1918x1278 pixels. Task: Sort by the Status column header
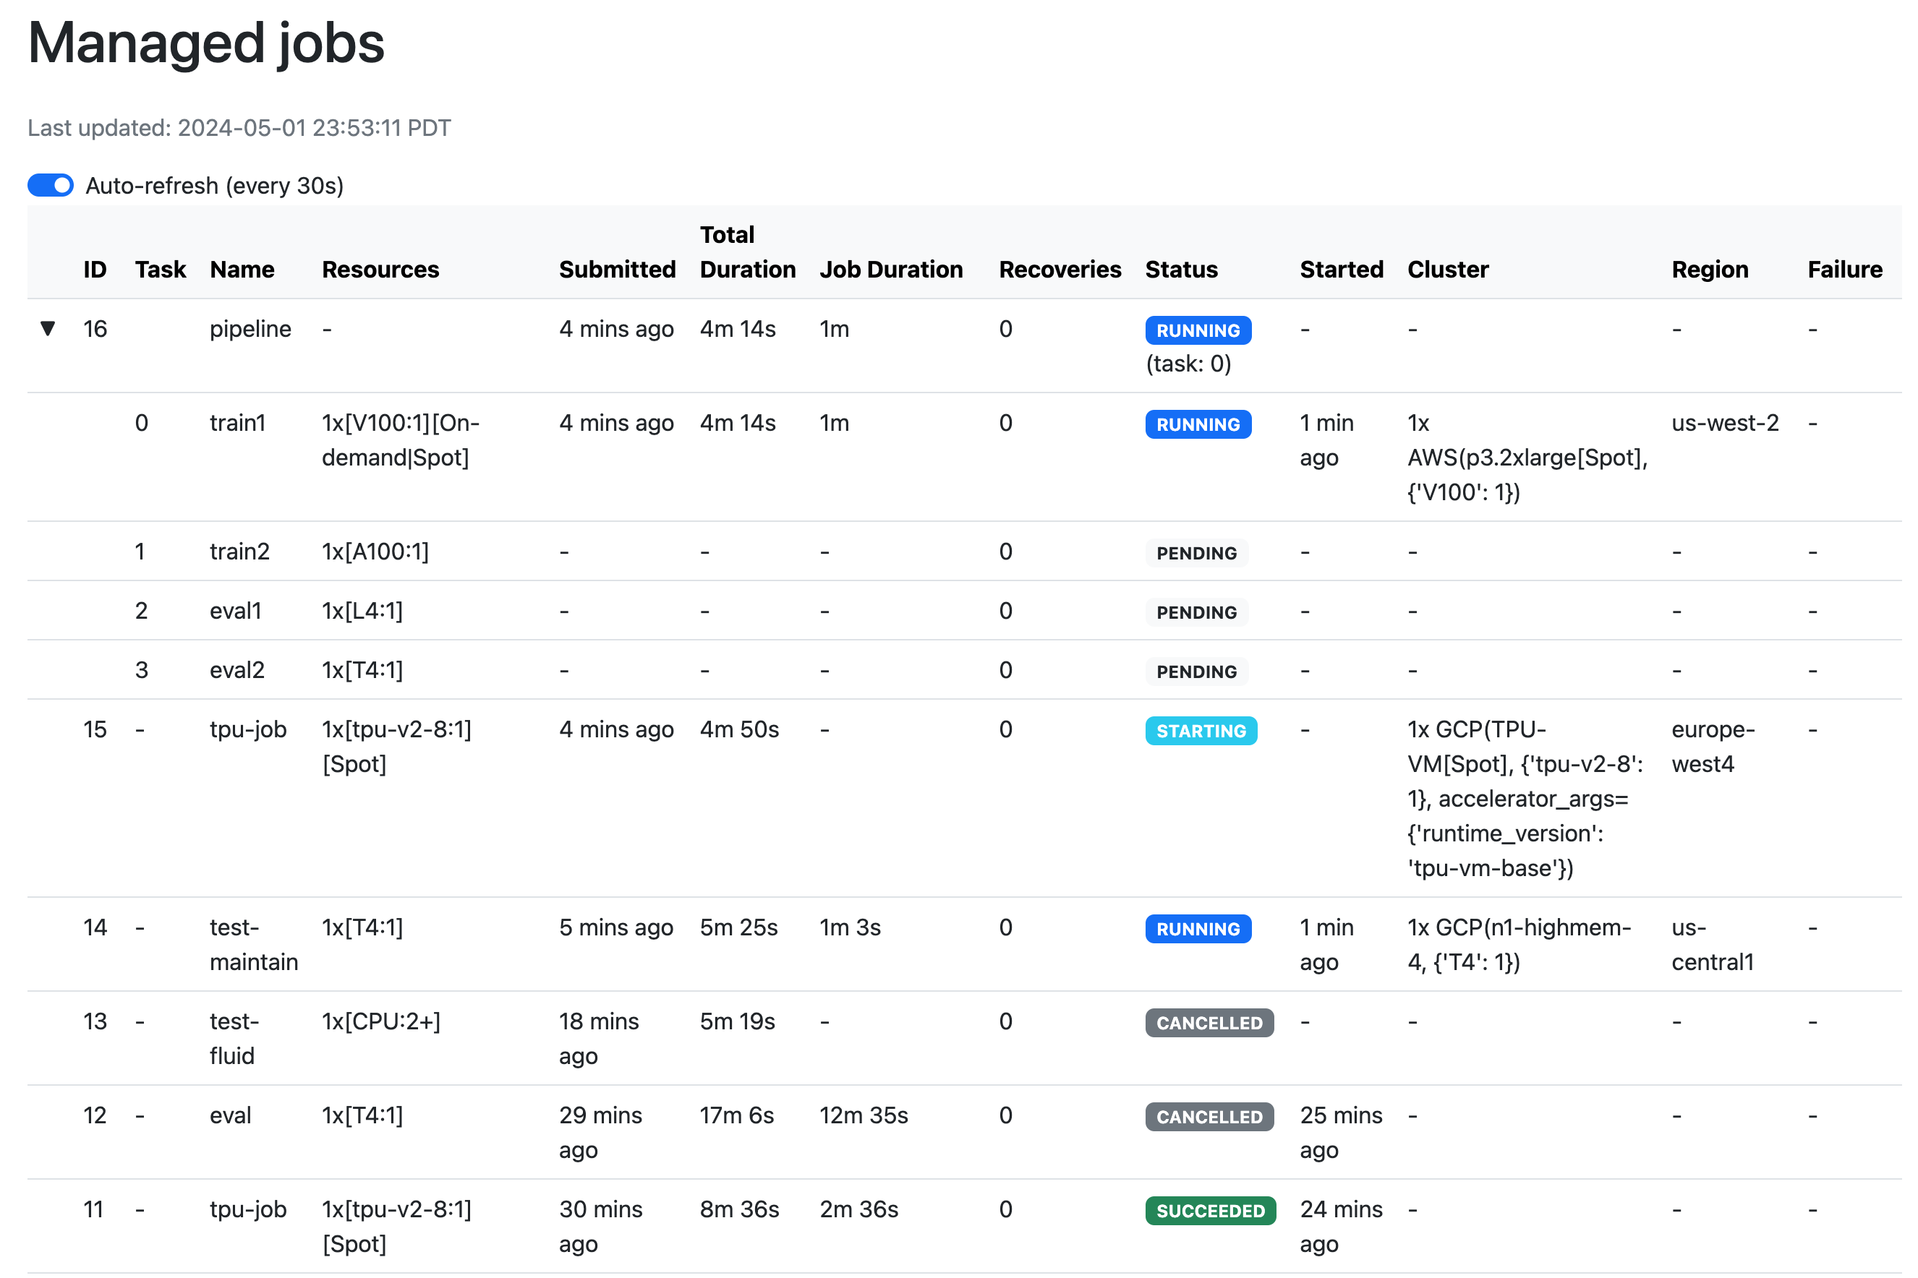click(1182, 269)
